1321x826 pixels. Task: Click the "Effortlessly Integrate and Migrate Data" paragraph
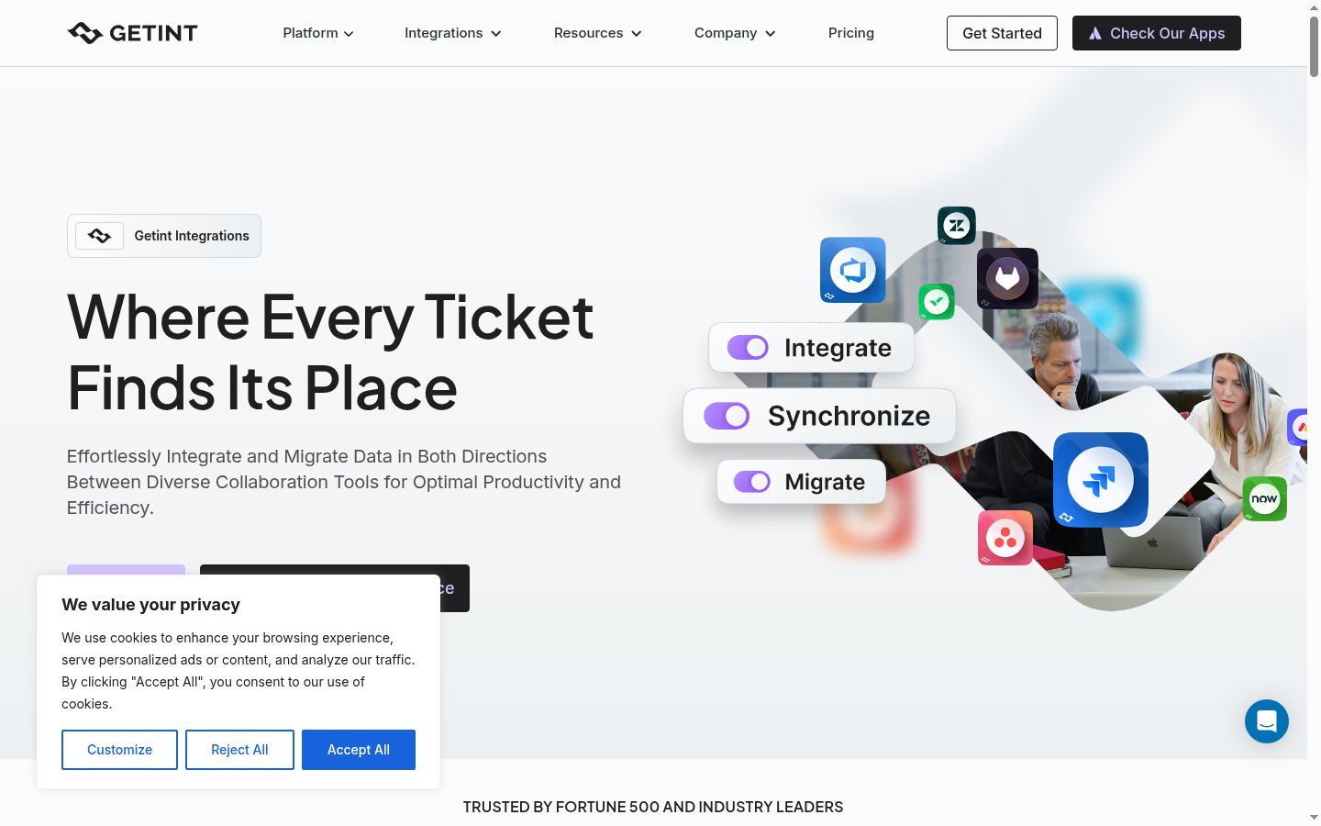(x=344, y=482)
